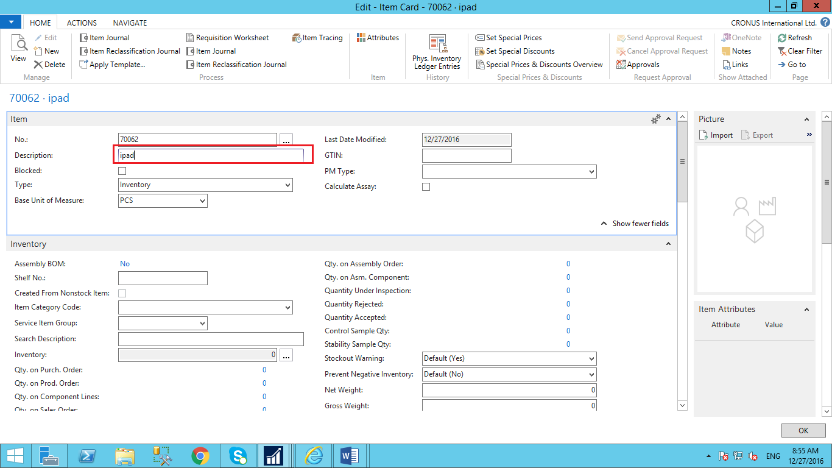Open Word from the taskbar
Viewport: 832px width, 468px height.
tap(350, 456)
